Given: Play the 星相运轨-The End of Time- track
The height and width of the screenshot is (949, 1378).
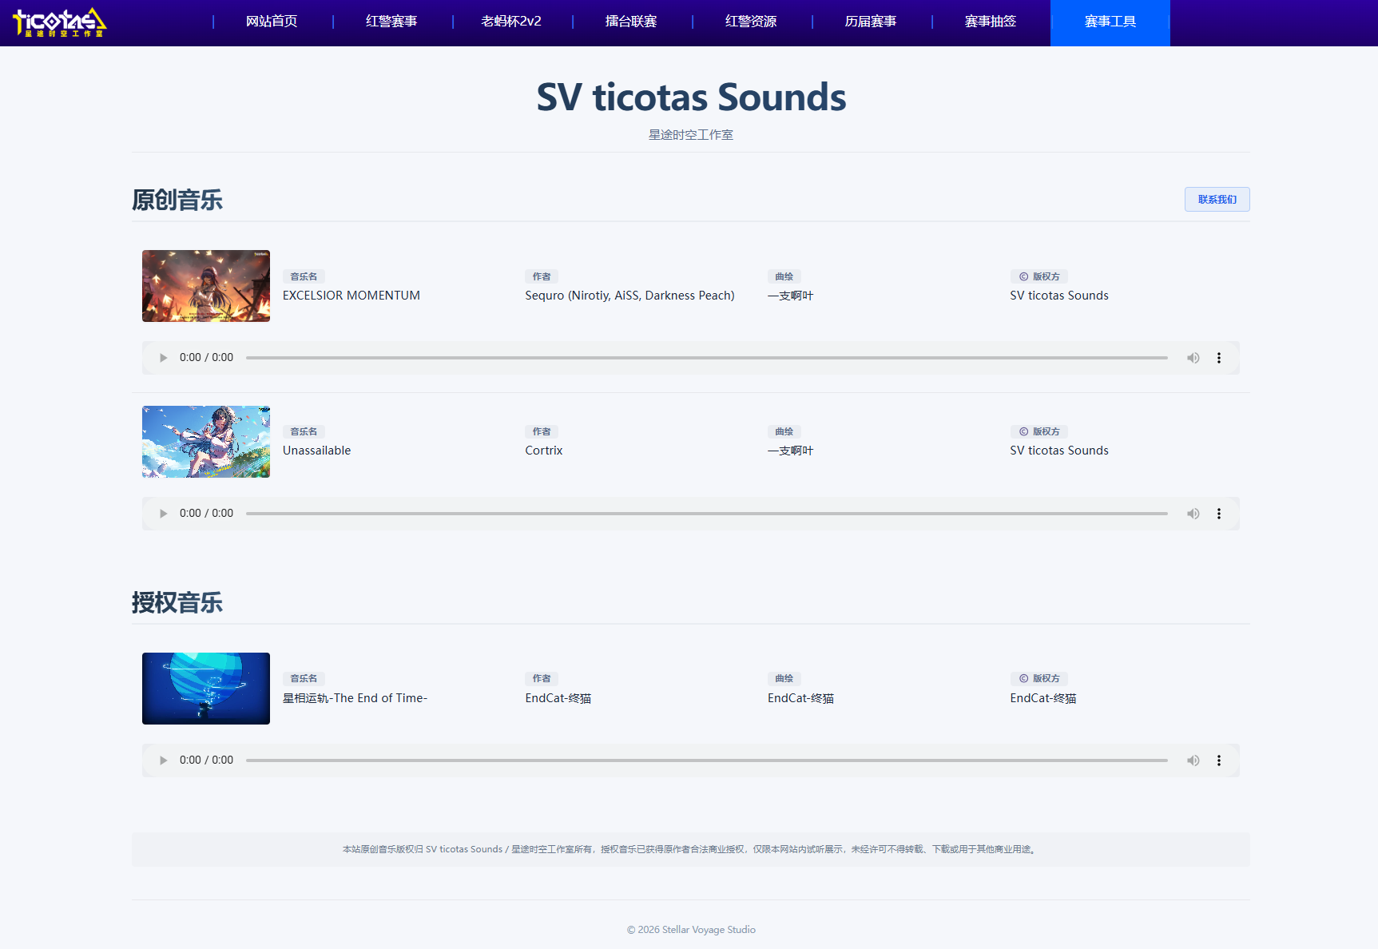Looking at the screenshot, I should click(164, 760).
